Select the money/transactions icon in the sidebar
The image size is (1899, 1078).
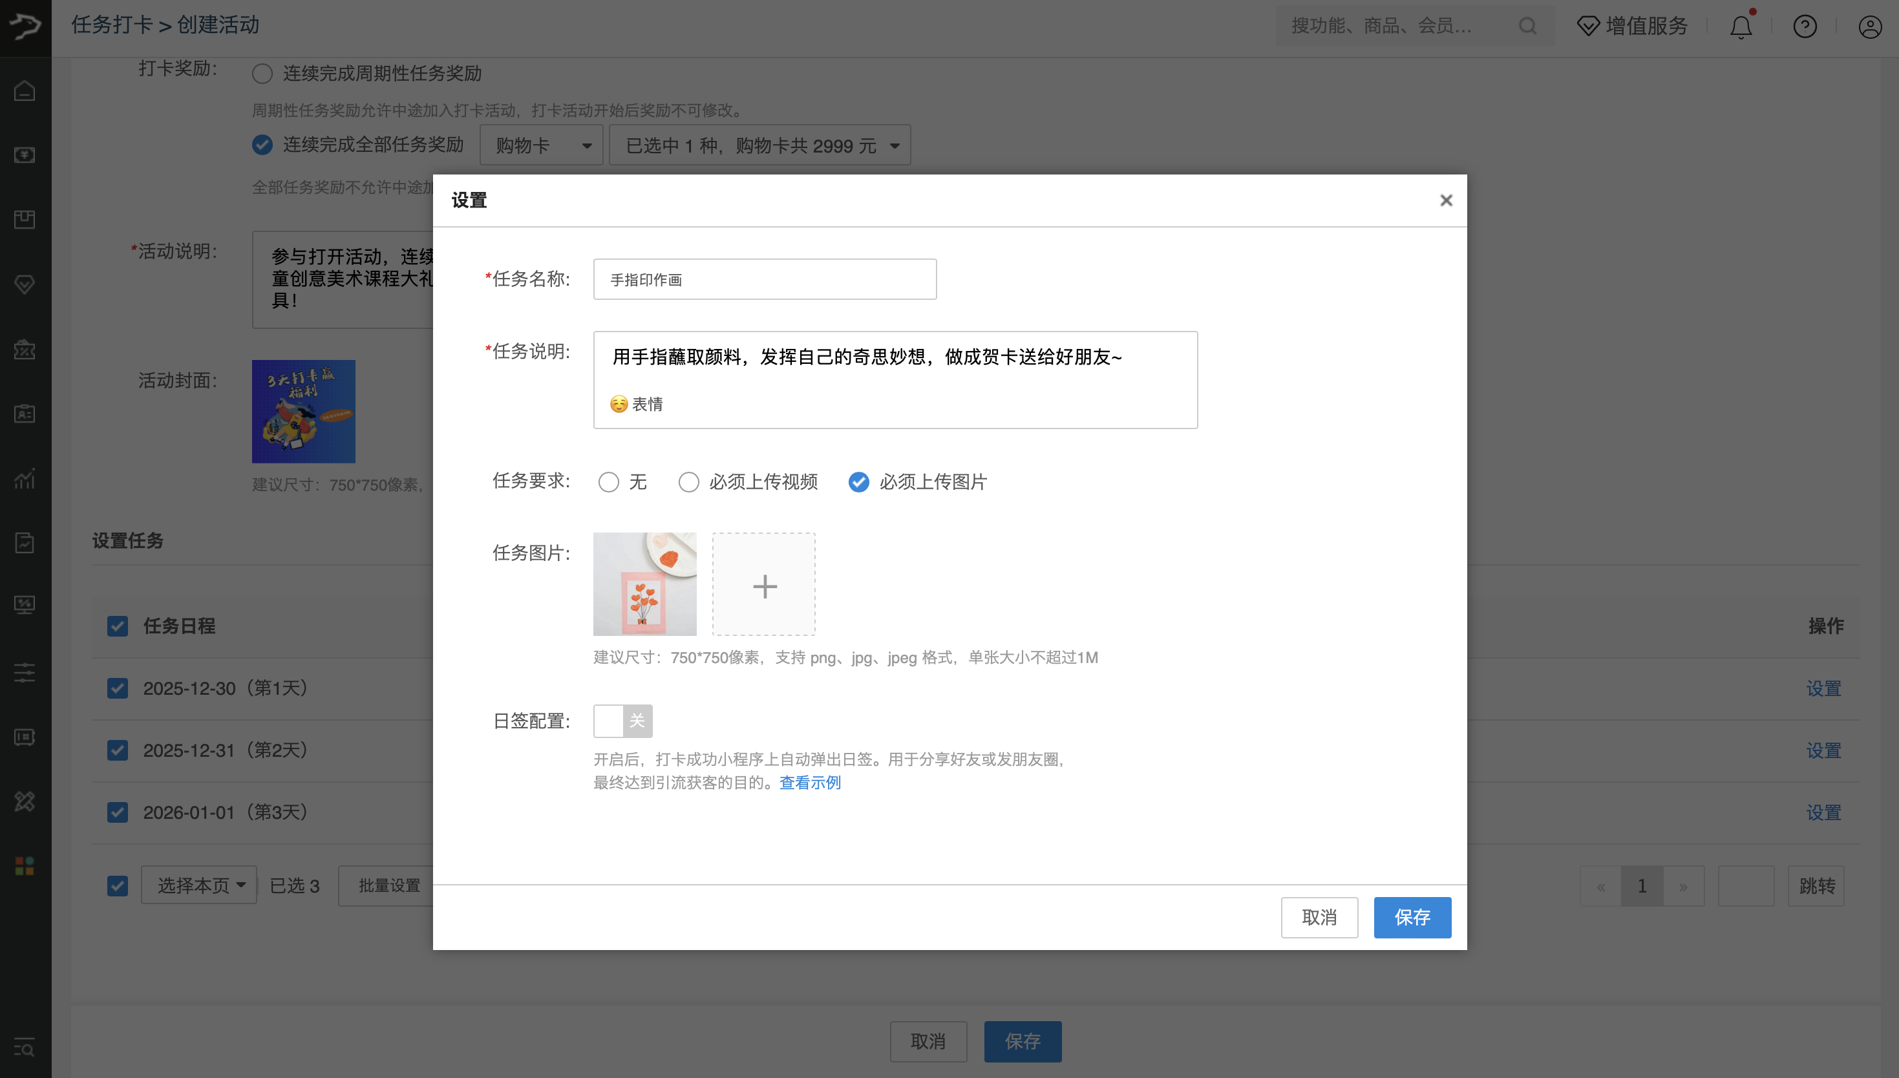coord(25,154)
